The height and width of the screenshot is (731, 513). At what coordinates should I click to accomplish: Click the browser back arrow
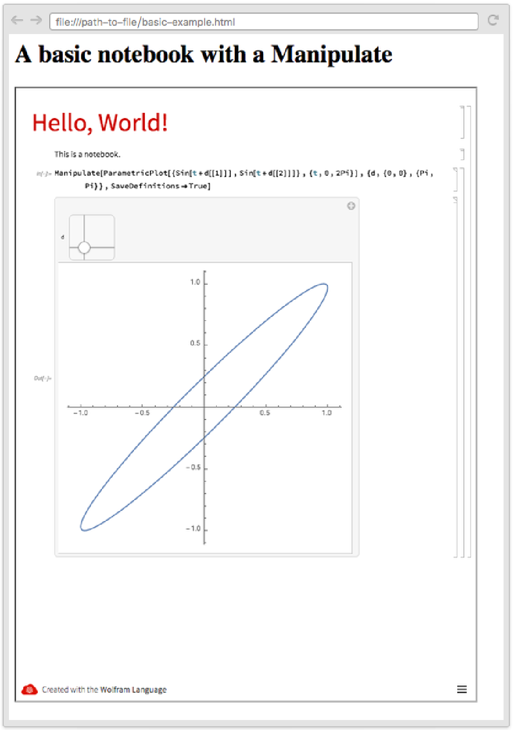click(x=17, y=20)
